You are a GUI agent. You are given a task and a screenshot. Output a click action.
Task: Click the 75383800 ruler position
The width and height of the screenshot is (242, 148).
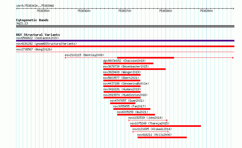click(x=165, y=11)
